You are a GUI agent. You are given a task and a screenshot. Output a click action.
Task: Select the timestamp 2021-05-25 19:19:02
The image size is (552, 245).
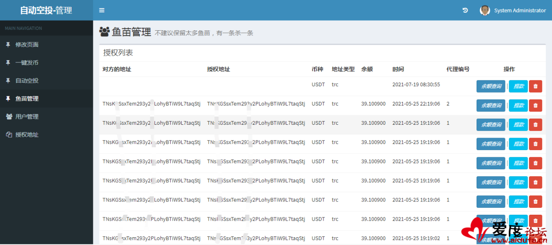[416, 239]
